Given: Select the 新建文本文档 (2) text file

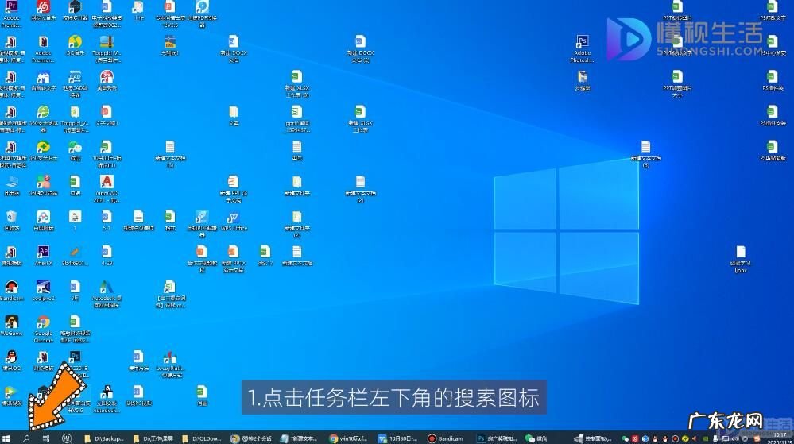Looking at the screenshot, I should coord(360,189).
